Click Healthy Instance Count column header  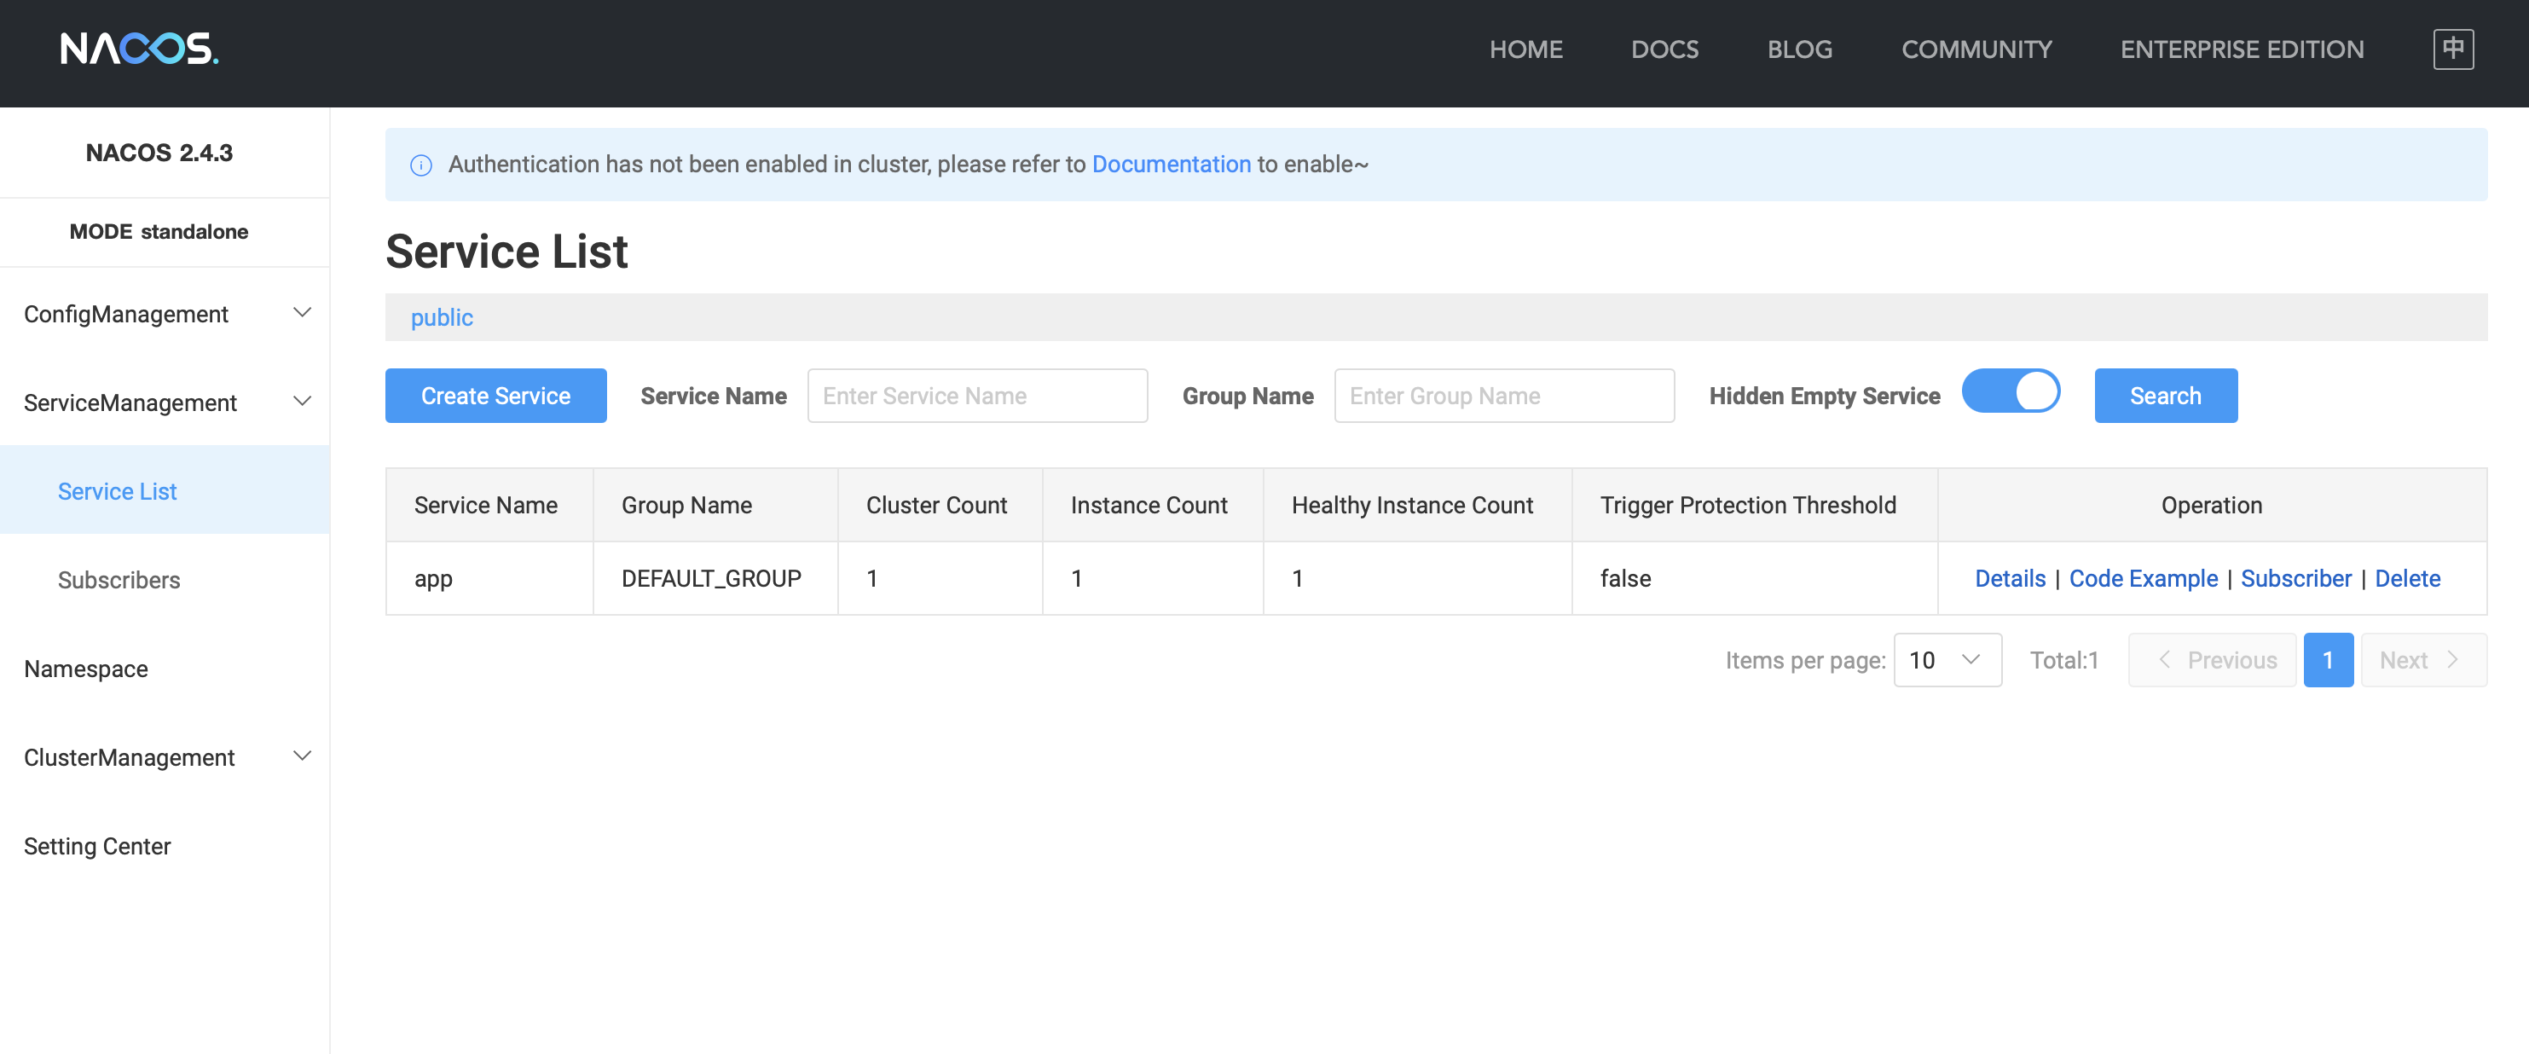(1416, 505)
